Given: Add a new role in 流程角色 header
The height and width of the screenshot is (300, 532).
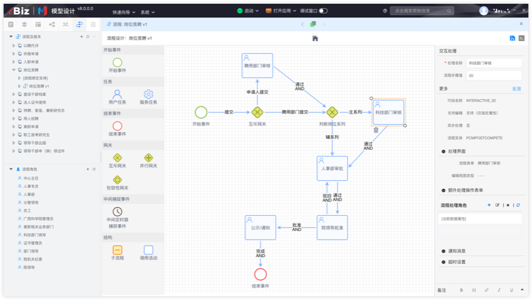Looking at the screenshot, I should [x=88, y=169].
